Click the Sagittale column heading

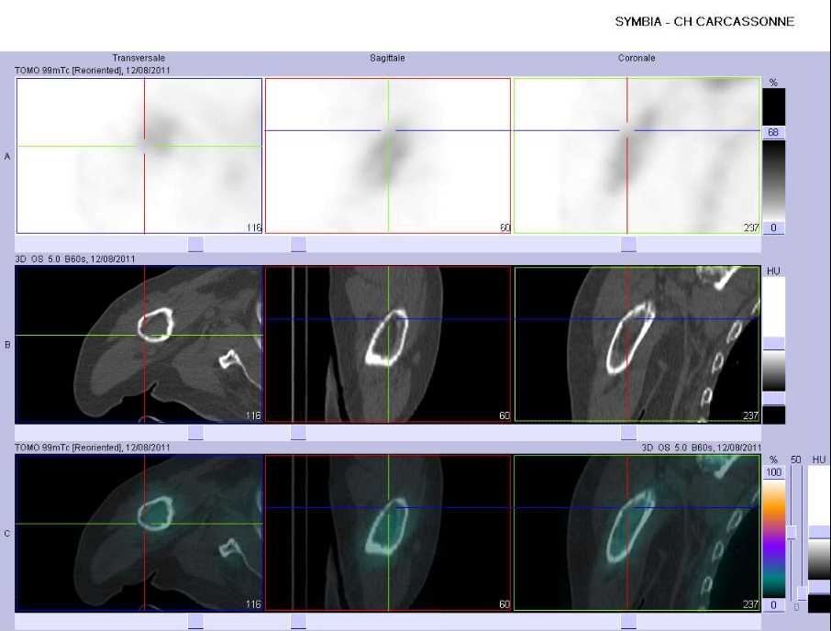click(x=387, y=58)
